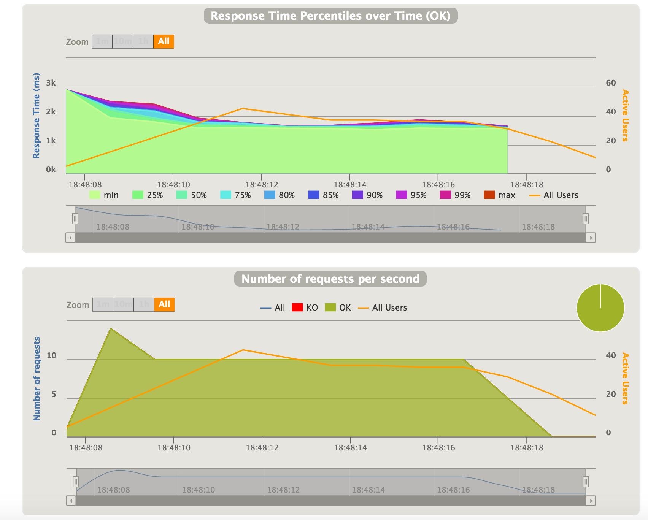Click the Response Time Percentiles chart title
The height and width of the screenshot is (520, 648).
click(x=330, y=16)
